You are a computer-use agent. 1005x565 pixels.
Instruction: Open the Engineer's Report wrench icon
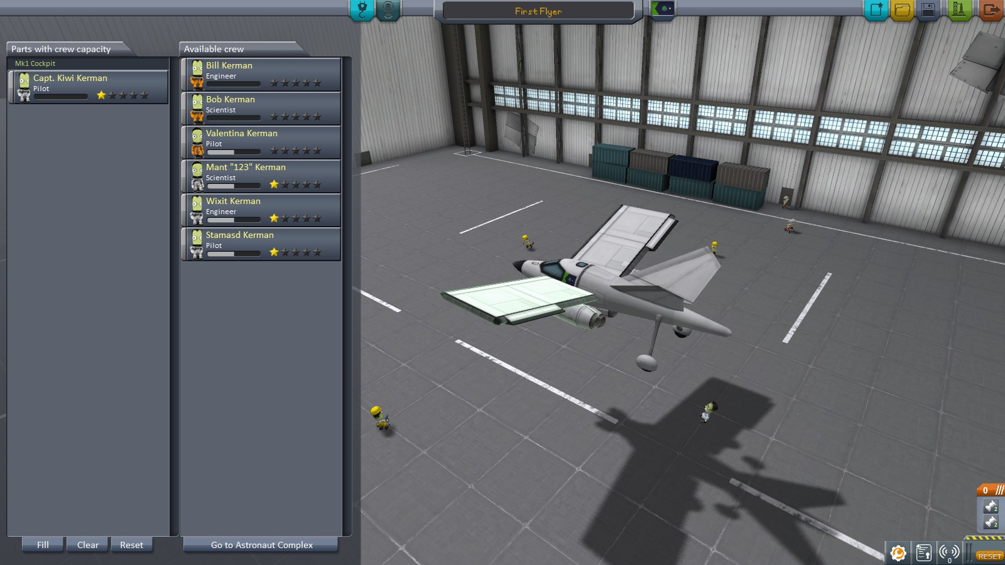(x=898, y=552)
